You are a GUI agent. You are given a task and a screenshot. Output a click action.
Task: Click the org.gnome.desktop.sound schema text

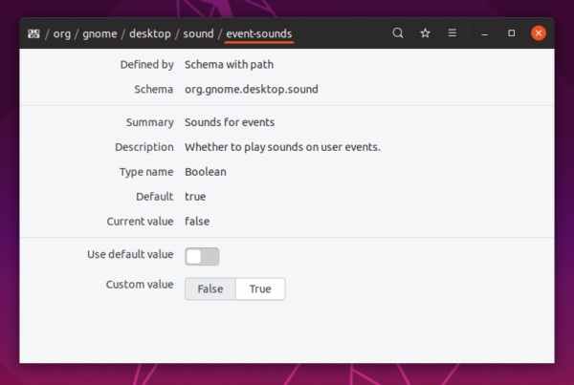pyautogui.click(x=252, y=89)
